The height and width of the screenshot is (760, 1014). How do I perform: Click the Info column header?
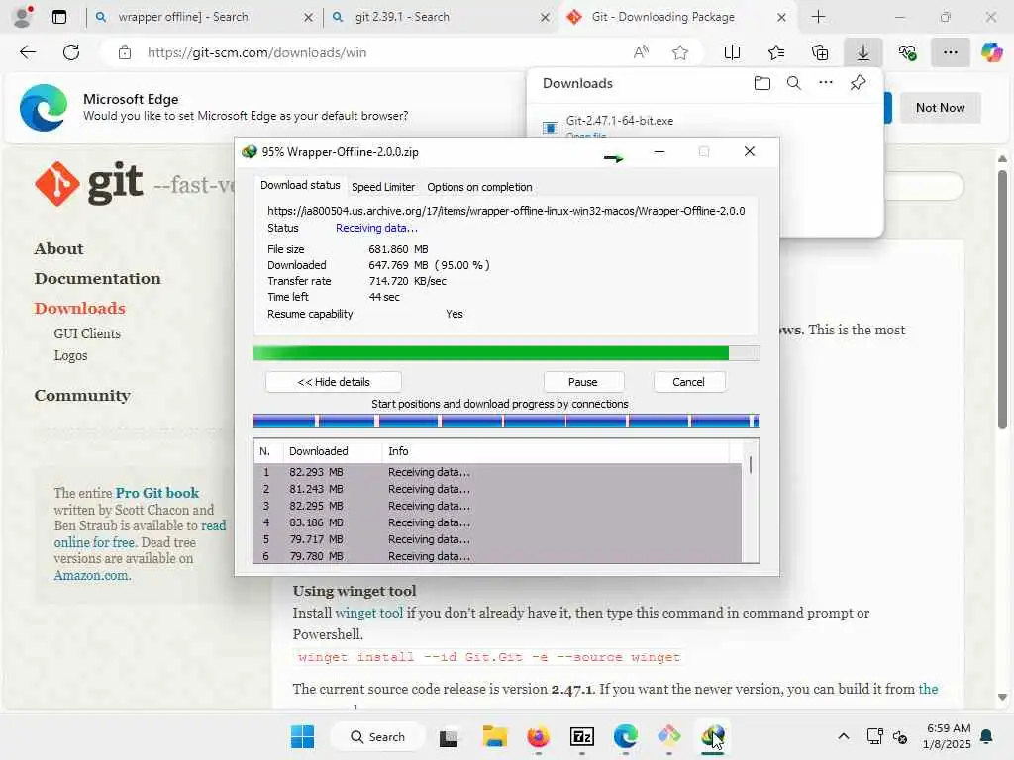(557, 451)
